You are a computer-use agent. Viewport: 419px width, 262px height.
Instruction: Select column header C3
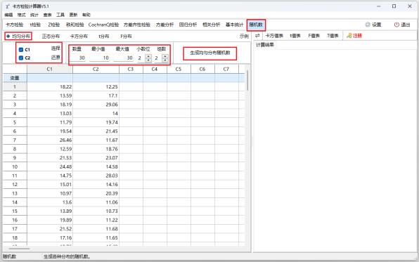131,69
